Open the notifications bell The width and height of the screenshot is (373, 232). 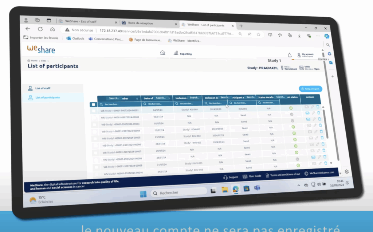point(290,55)
